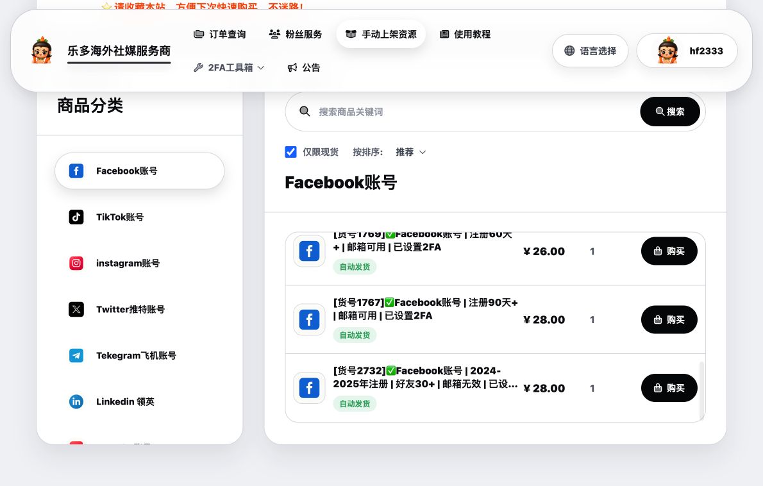Open the 货号1767 product title
This screenshot has height=486, width=763.
(425, 309)
